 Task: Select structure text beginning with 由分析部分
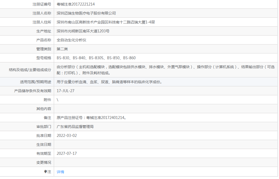click(166, 70)
